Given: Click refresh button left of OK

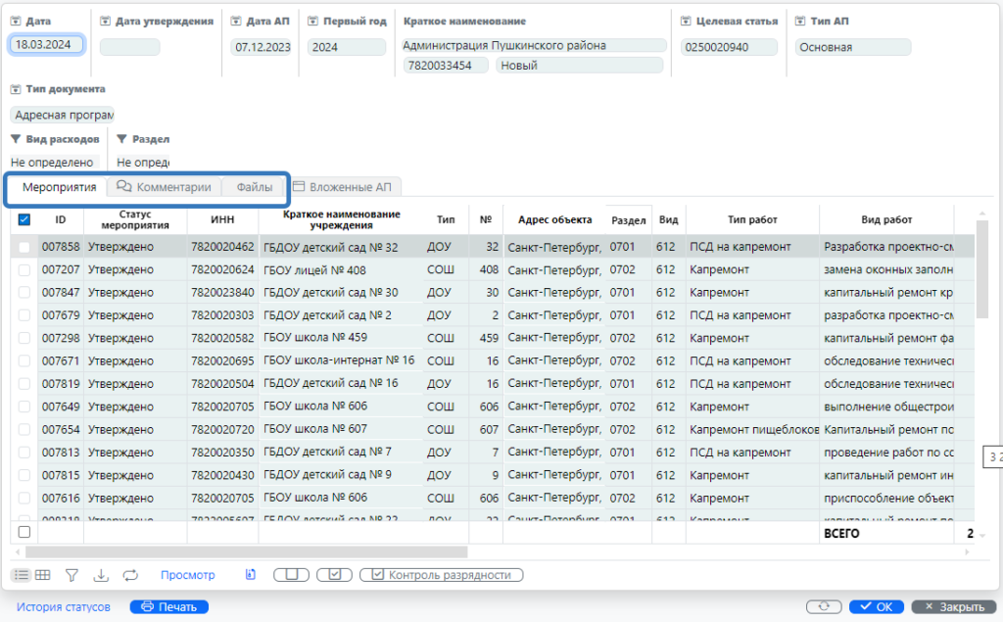Looking at the screenshot, I should tap(825, 606).
